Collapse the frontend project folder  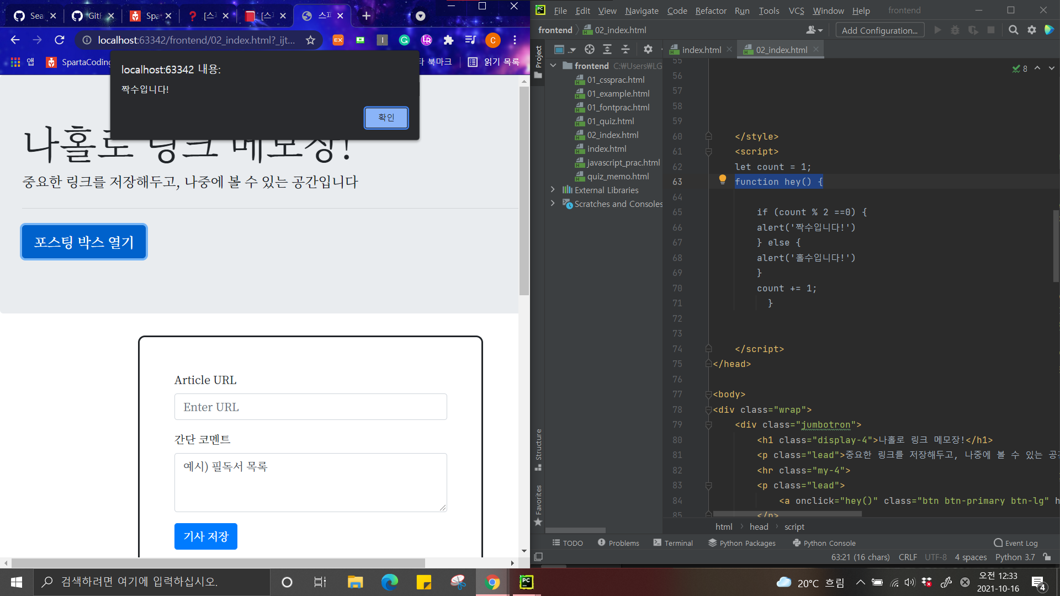[553, 66]
